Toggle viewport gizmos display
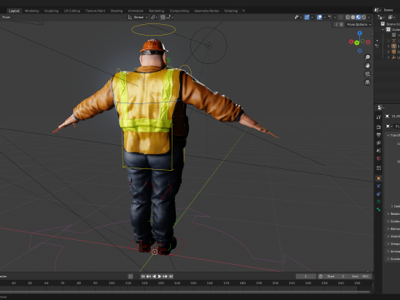 point(307,17)
